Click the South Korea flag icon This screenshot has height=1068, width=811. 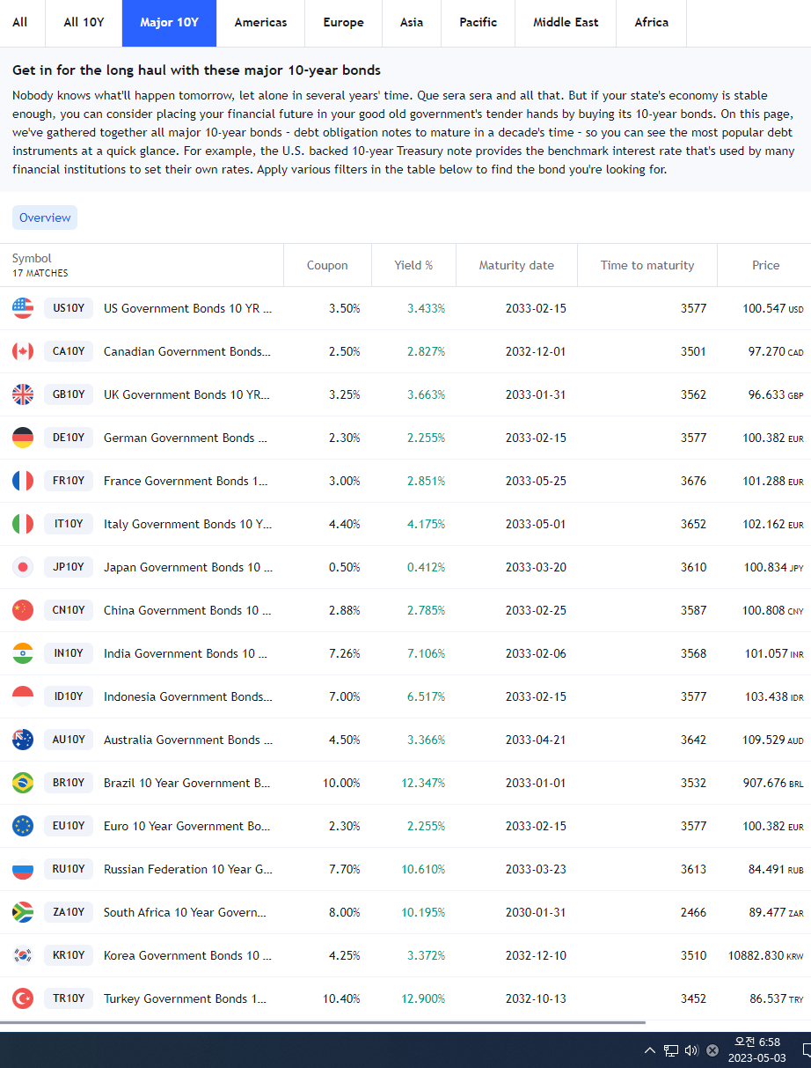[x=23, y=955]
